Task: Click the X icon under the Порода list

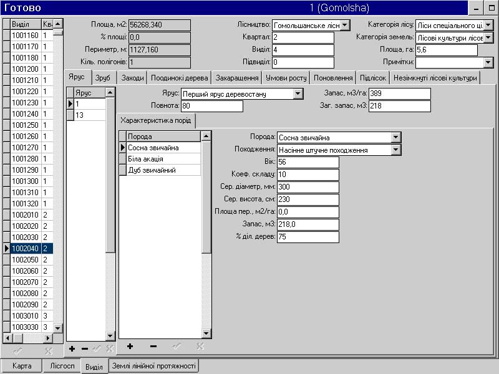Action: pyautogui.click(x=200, y=347)
